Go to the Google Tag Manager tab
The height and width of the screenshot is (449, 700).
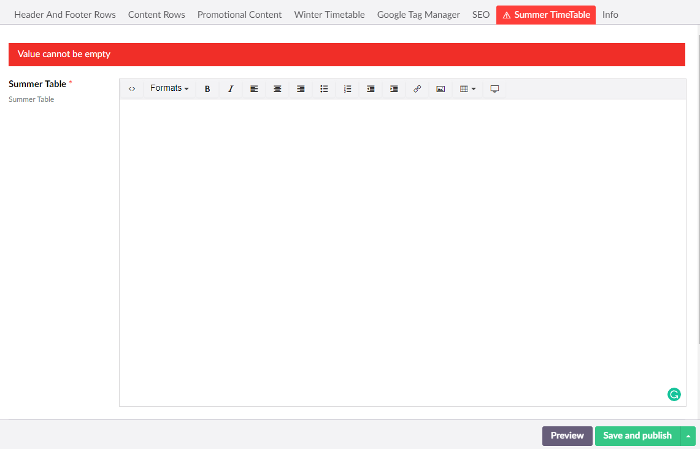pyautogui.click(x=419, y=15)
